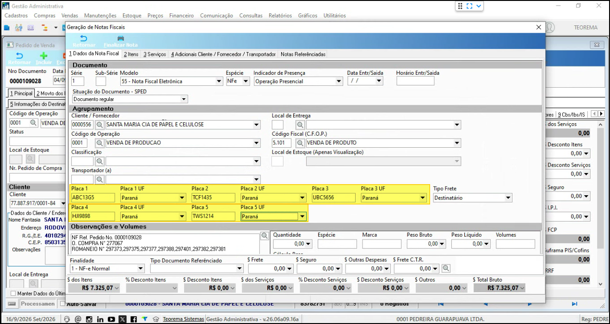Click the magnifier next to $ Frete C.T.R.
Image resolution: width=610 pixels, height=324 pixels.
445,268
